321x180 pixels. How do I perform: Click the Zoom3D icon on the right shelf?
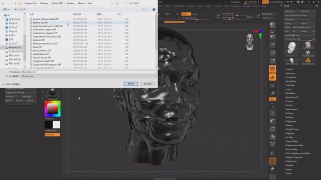[x=272, y=129]
